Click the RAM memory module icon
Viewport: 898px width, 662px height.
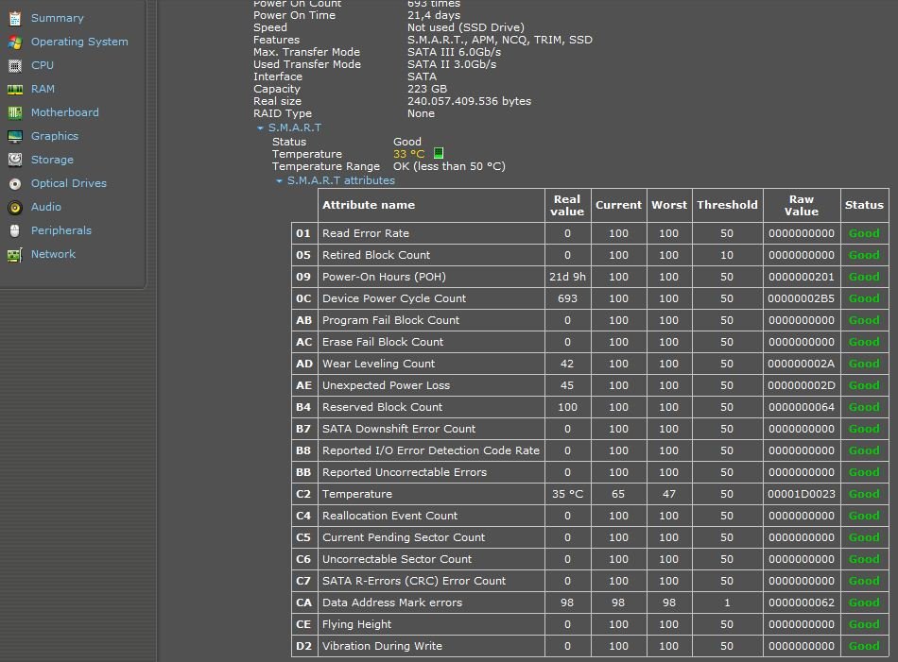click(x=14, y=89)
